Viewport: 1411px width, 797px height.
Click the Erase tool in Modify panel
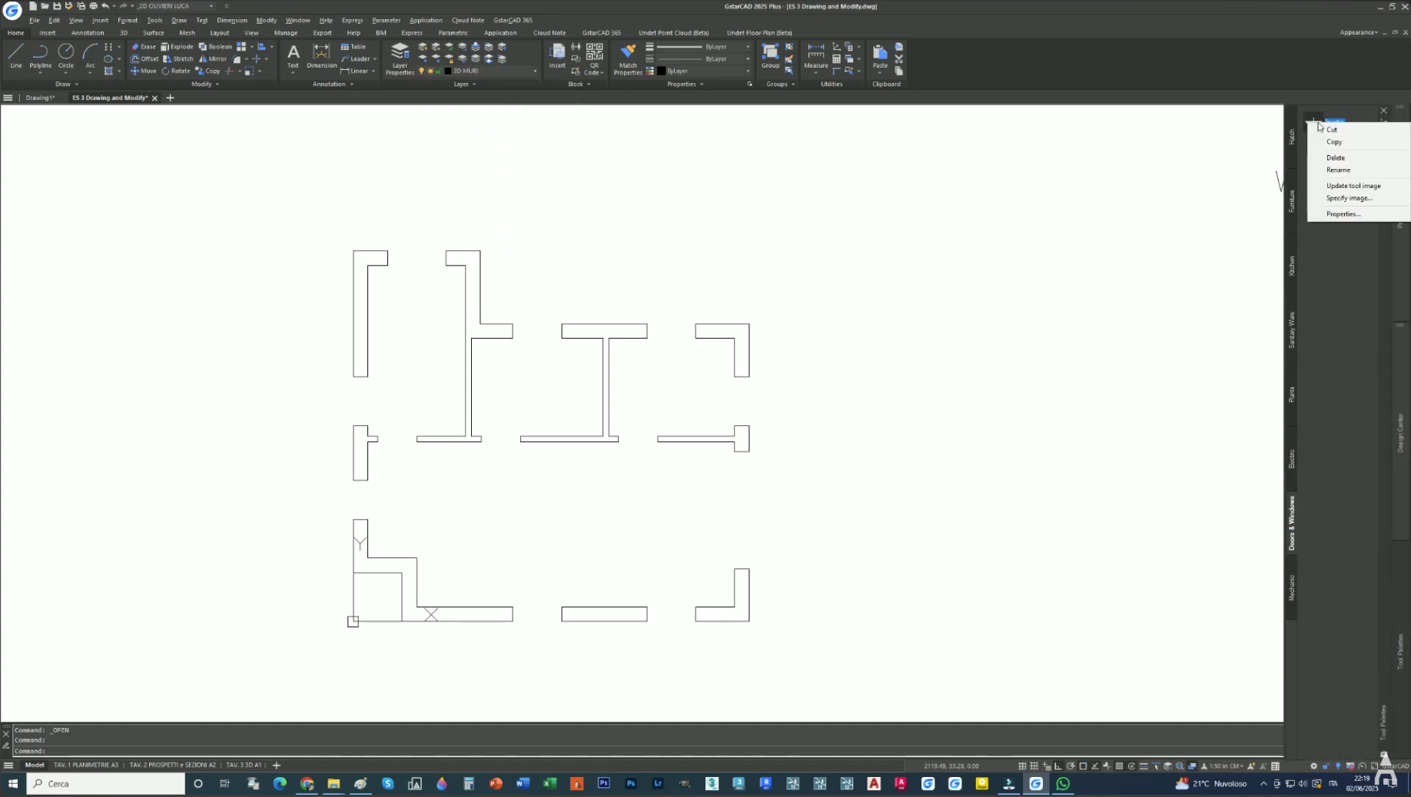144,47
